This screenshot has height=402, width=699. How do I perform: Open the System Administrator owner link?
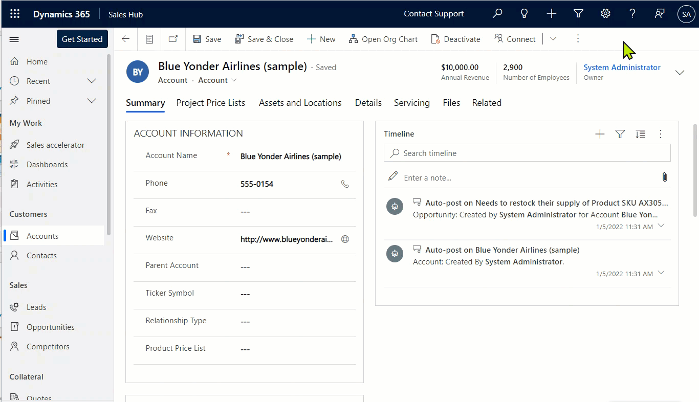click(x=622, y=67)
